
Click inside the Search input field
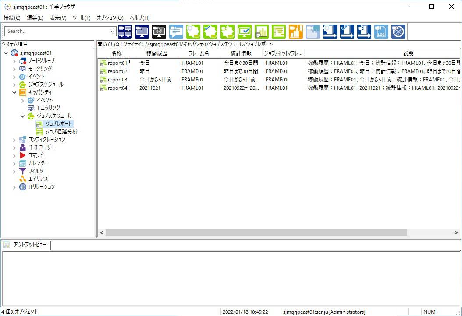pos(57,31)
